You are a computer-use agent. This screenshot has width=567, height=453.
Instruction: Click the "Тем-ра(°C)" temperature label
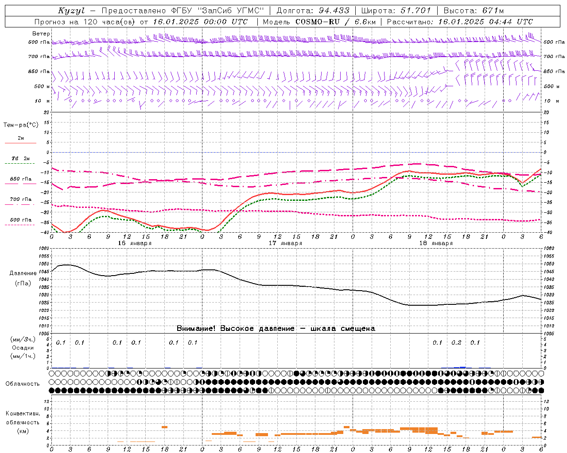click(x=21, y=125)
